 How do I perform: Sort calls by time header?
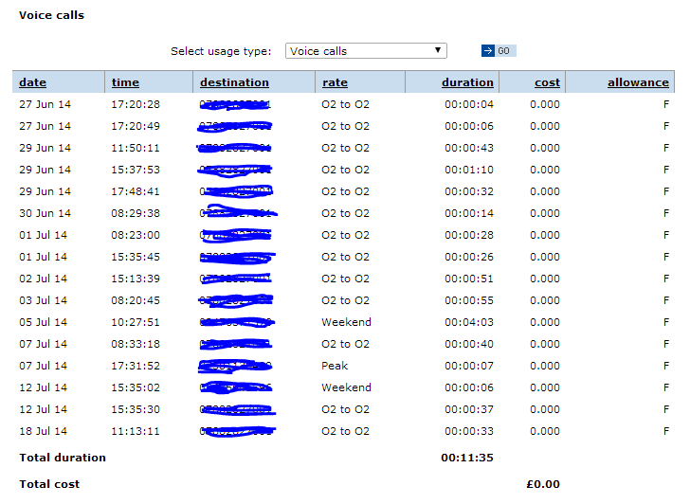pyautogui.click(x=125, y=82)
